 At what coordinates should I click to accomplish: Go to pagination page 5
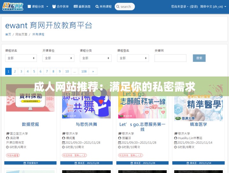[34, 71]
